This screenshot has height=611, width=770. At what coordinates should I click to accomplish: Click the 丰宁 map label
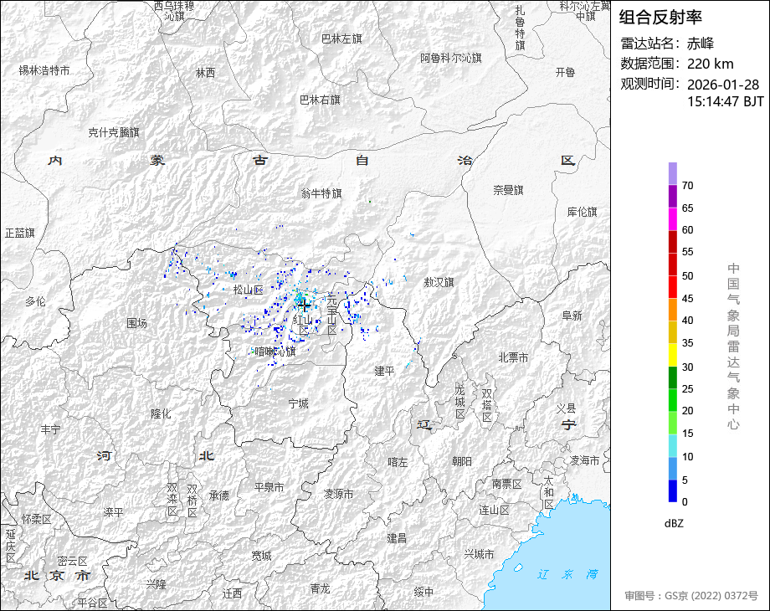tap(50, 430)
